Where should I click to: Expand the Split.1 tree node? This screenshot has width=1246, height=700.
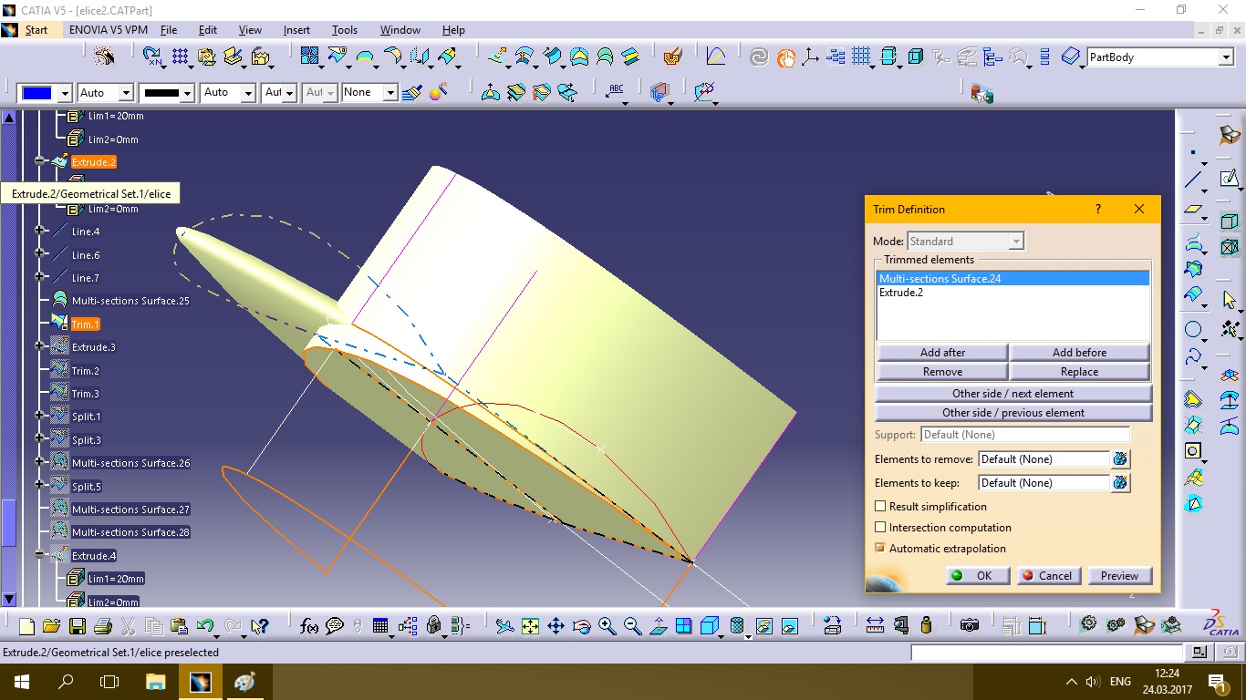coord(39,416)
